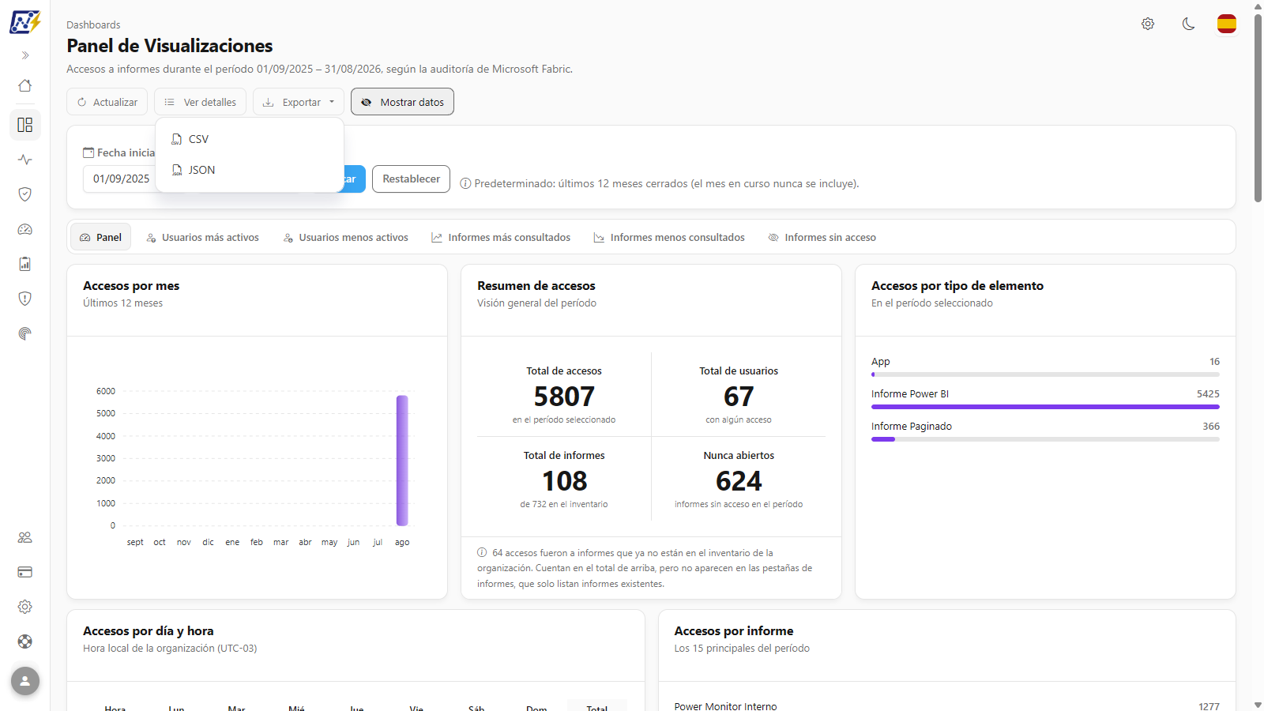The image size is (1264, 711).
Task: Click the Ver detalles button
Action: [x=201, y=102]
